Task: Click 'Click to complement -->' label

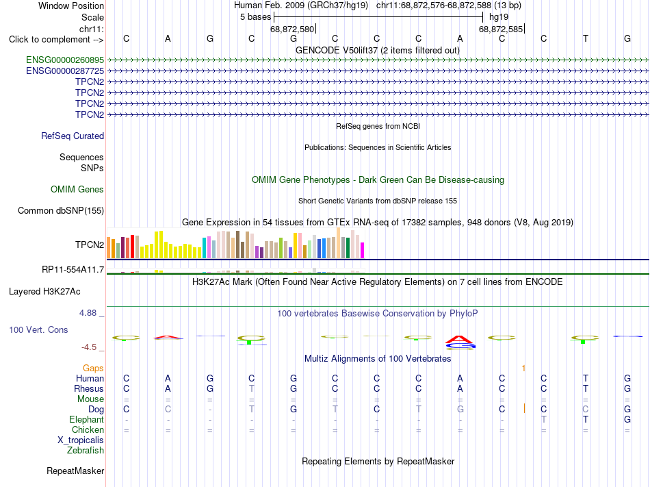Action: click(x=56, y=40)
